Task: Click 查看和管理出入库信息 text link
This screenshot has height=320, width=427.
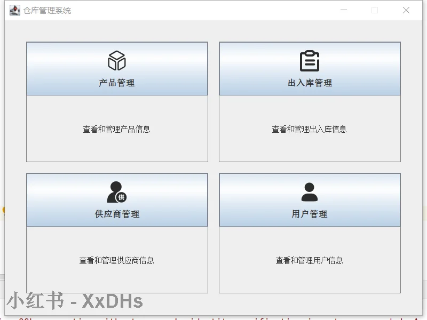Action: tap(310, 128)
